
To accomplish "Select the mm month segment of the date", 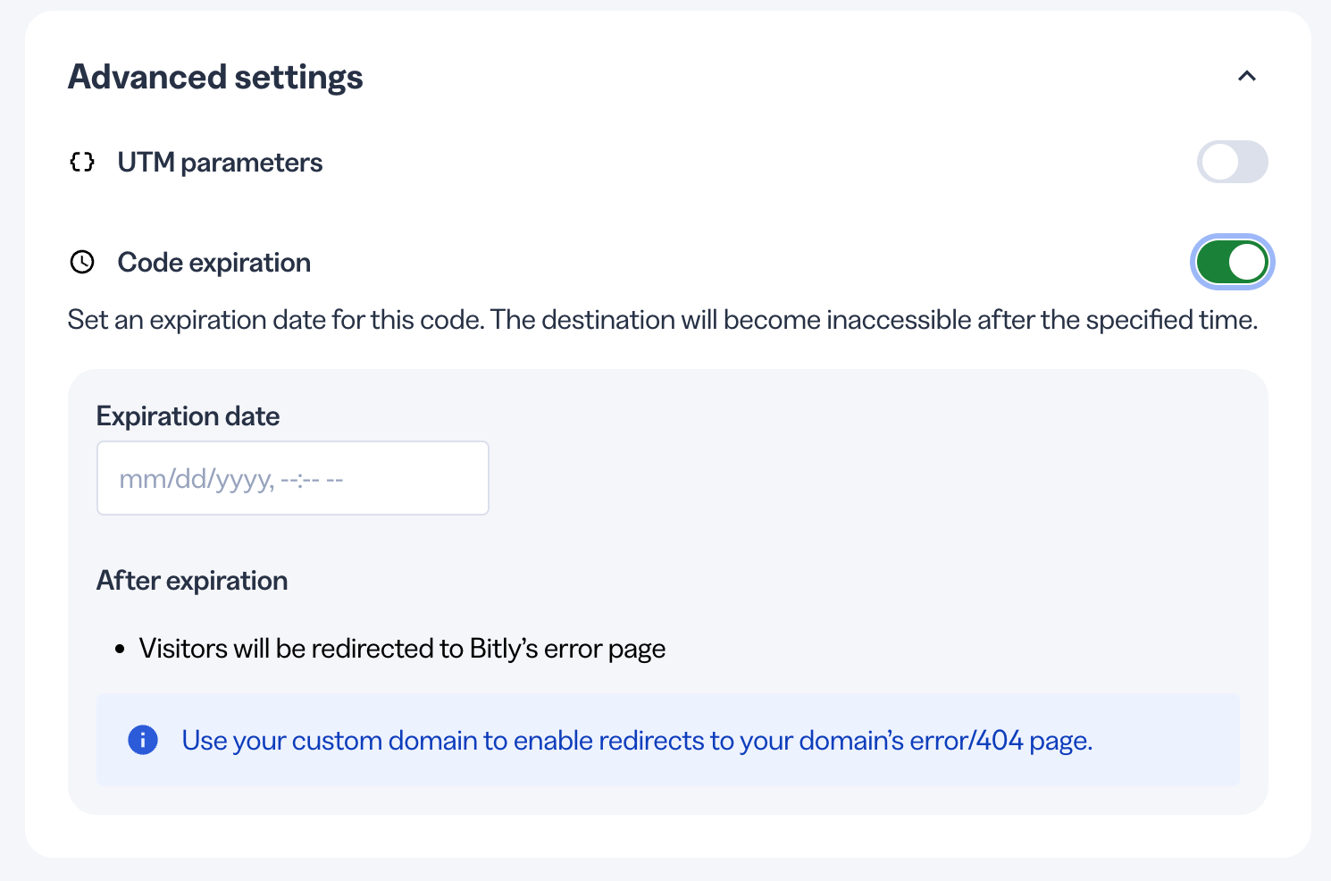I will click(x=136, y=479).
